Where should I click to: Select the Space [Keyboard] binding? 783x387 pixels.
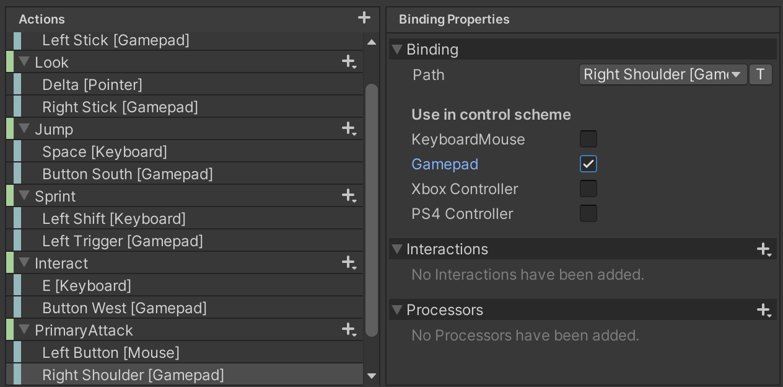(105, 152)
